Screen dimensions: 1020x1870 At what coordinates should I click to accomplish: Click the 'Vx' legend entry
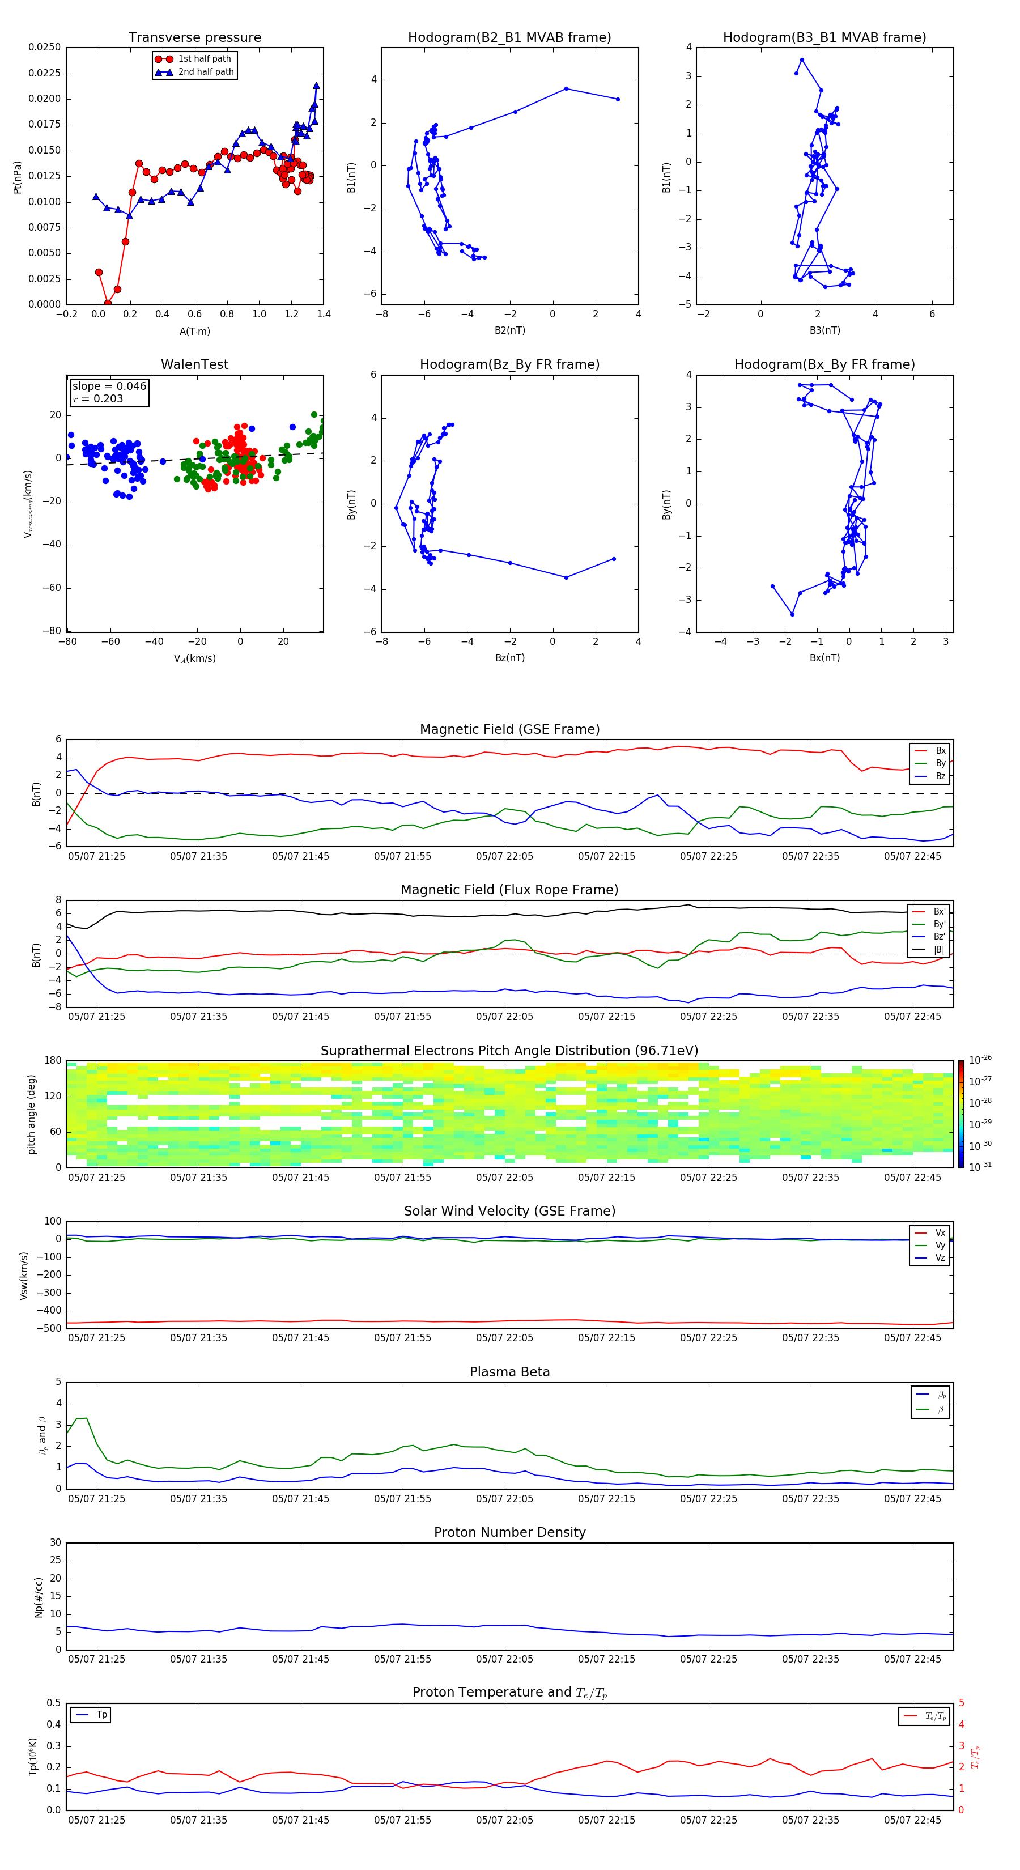pos(930,1232)
